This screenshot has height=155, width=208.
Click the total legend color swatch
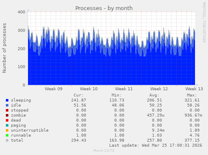[7, 140]
